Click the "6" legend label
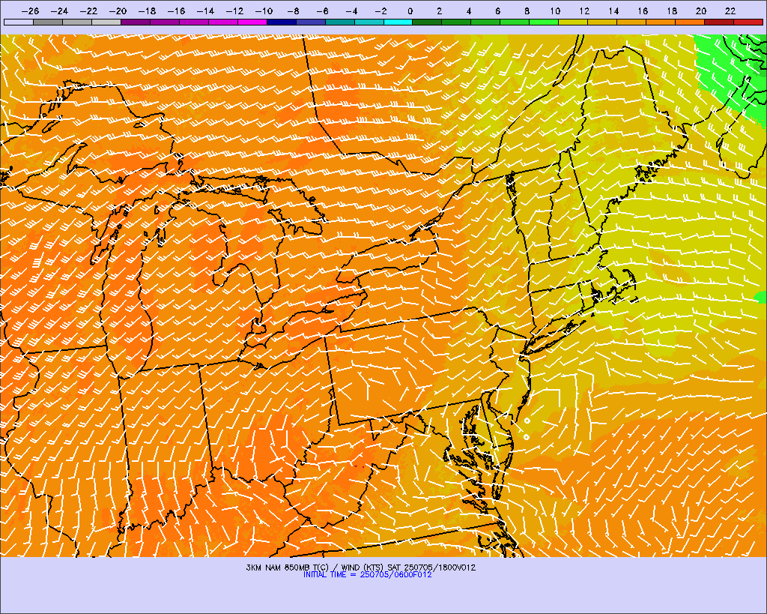767x614 pixels. click(x=497, y=10)
